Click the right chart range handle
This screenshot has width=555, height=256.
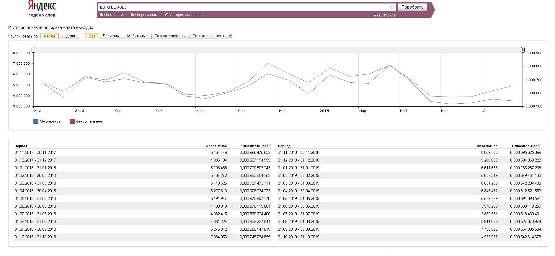(523, 50)
